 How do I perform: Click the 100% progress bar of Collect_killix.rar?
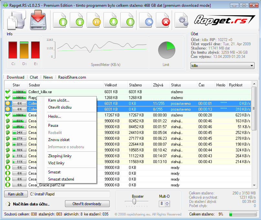click(19, 92)
